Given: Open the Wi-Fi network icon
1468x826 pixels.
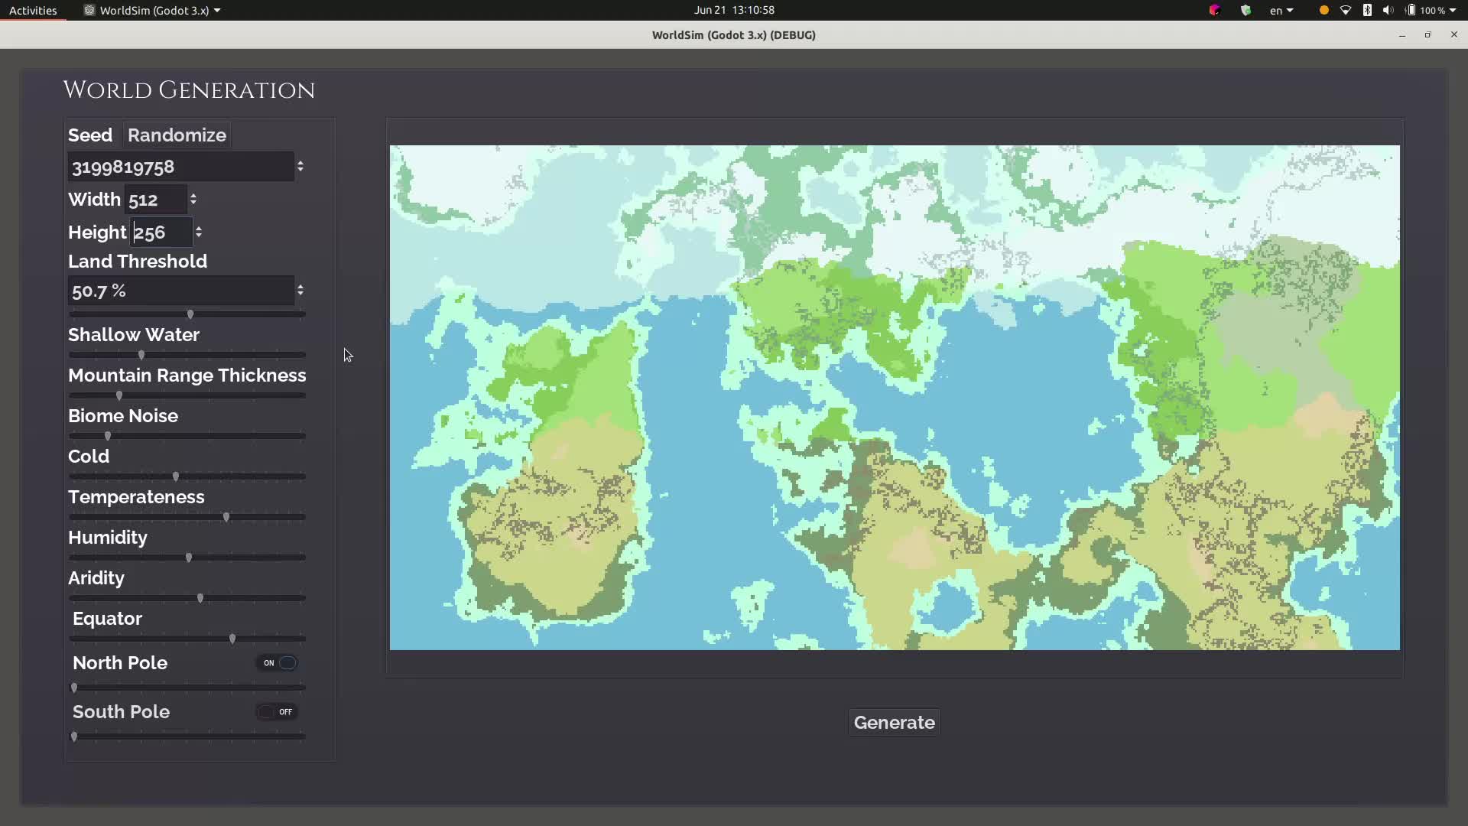Looking at the screenshot, I should [x=1346, y=10].
